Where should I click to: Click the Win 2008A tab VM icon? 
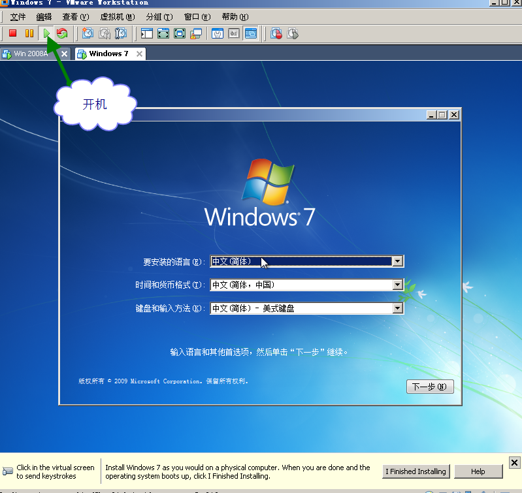(x=7, y=54)
